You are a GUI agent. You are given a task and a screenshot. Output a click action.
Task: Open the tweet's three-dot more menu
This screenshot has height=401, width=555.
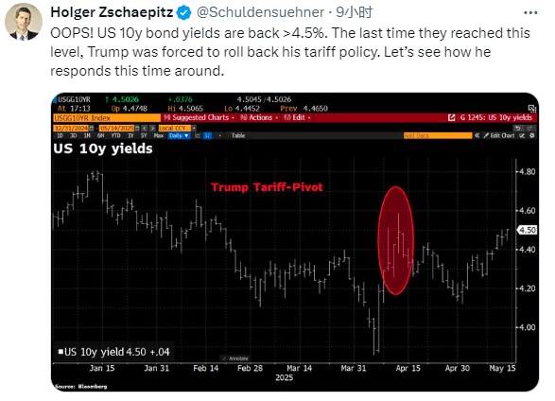[530, 13]
